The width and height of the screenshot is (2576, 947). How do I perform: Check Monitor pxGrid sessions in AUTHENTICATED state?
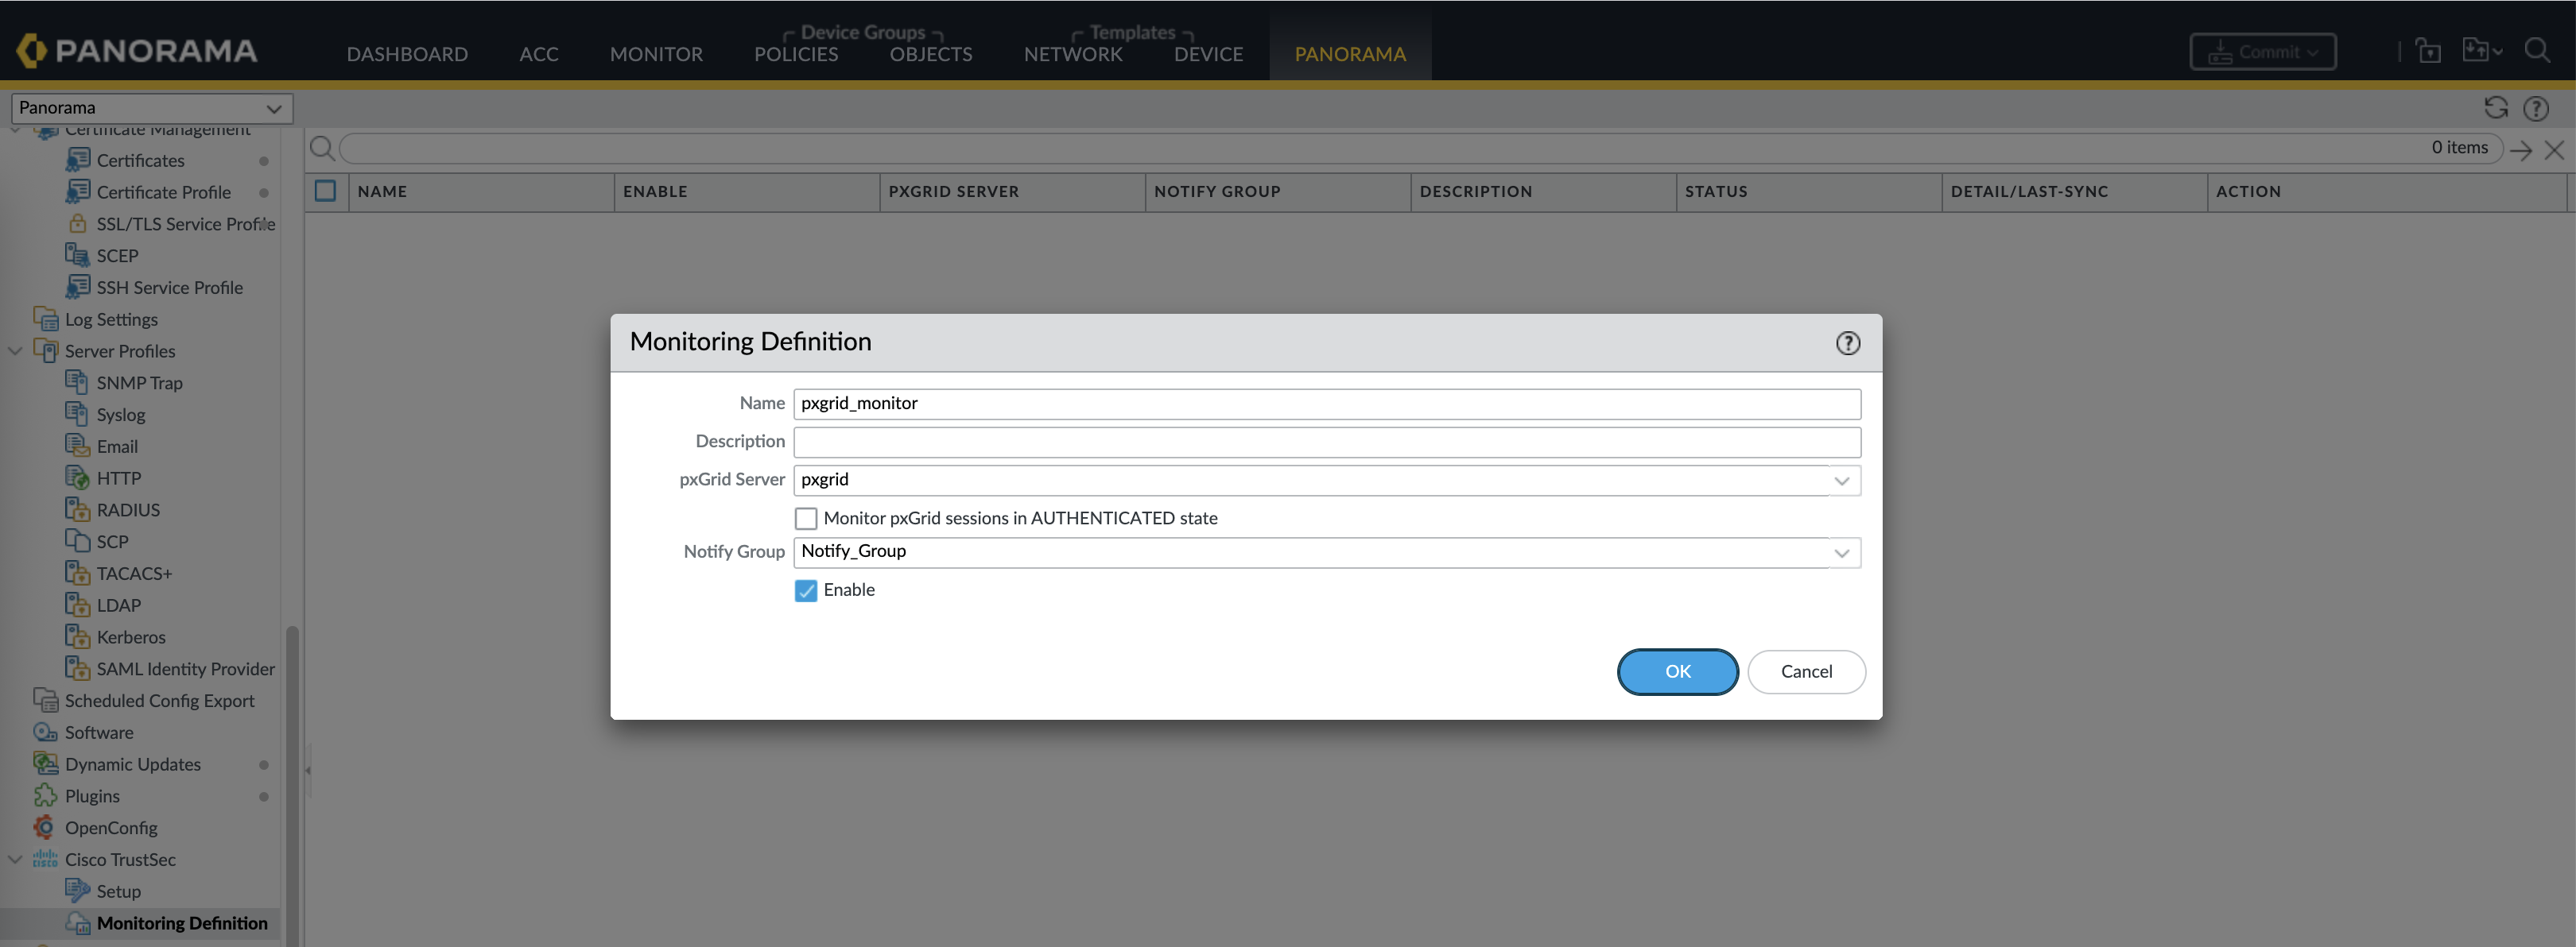[x=806, y=519]
